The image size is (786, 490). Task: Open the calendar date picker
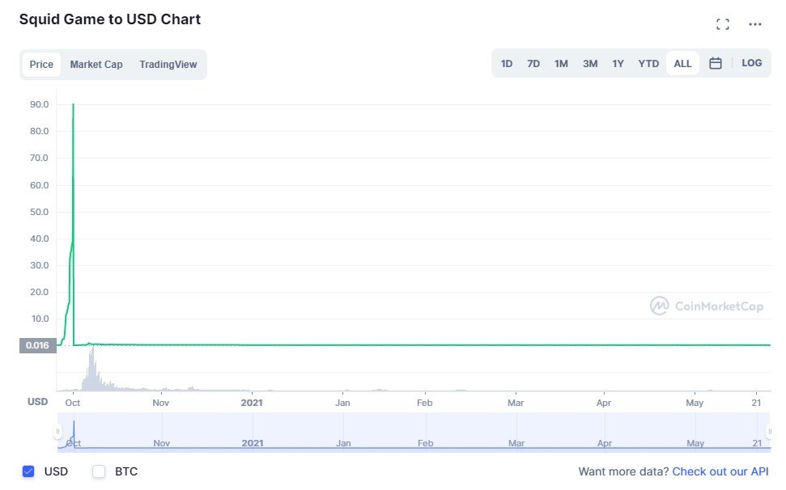(716, 63)
